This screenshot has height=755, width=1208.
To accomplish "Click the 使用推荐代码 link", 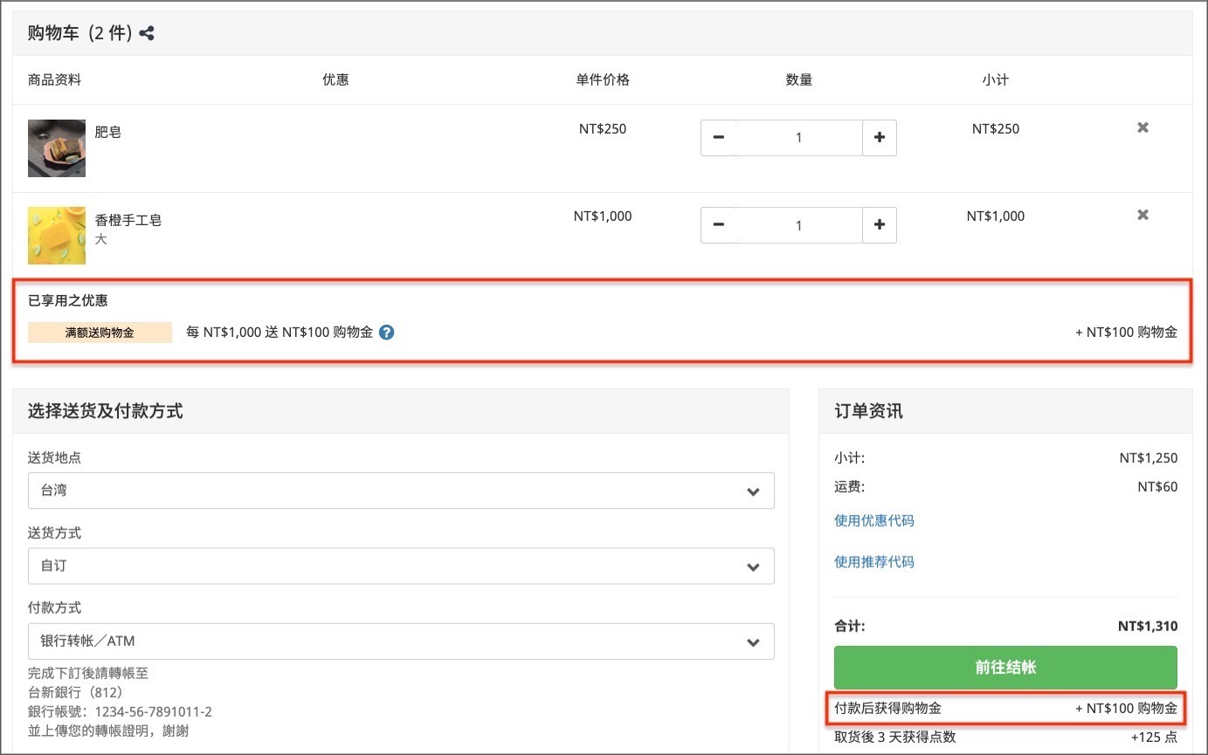I will (x=874, y=561).
